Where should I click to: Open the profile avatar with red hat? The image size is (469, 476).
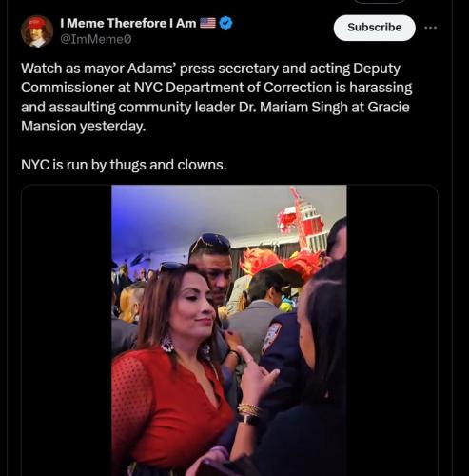tap(37, 31)
